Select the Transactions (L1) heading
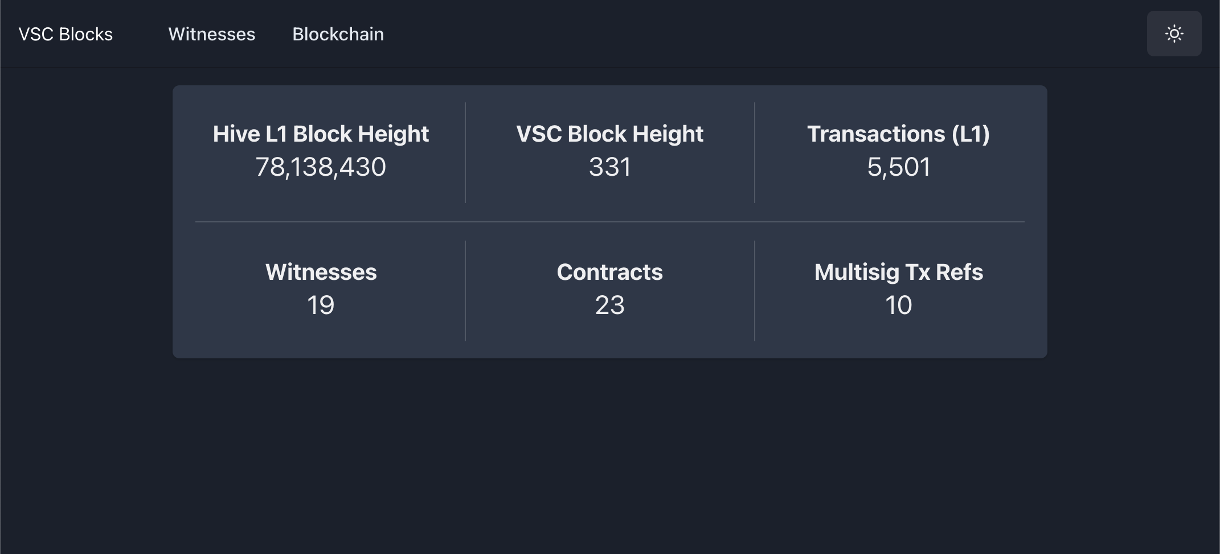1220x554 pixels. (x=899, y=134)
